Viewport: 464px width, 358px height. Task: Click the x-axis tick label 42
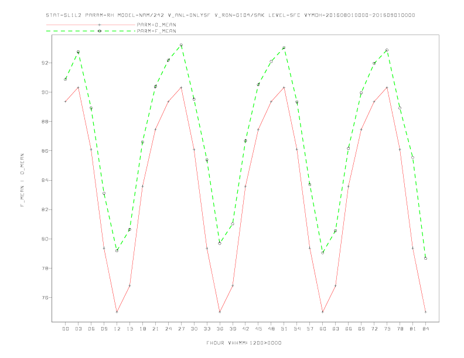[x=245, y=329]
